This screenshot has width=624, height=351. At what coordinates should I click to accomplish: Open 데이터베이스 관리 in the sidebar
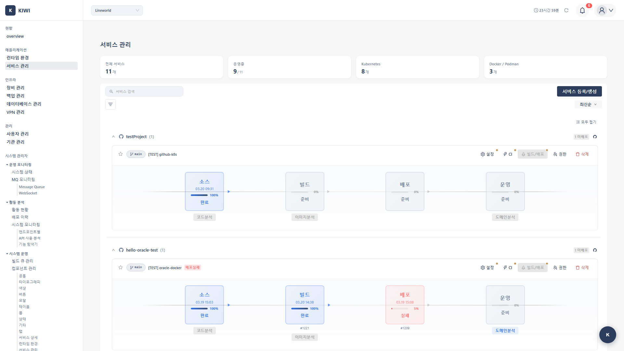coord(24,104)
